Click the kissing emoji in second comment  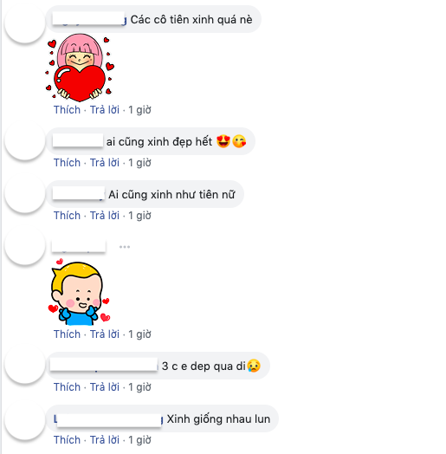(239, 141)
